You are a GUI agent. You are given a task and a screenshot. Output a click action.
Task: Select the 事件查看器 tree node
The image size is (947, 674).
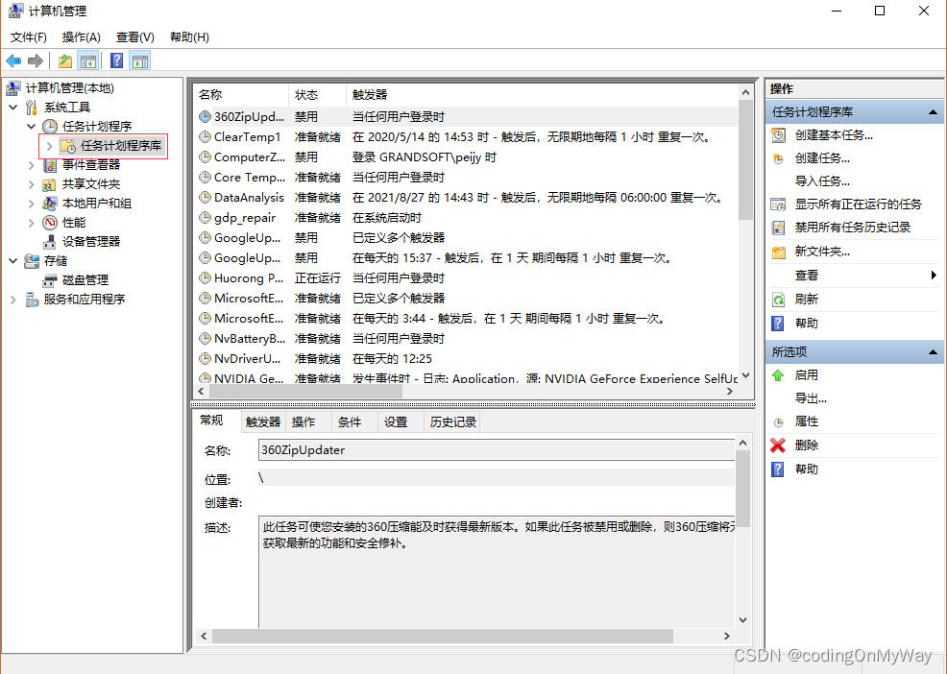pyautogui.click(x=90, y=165)
